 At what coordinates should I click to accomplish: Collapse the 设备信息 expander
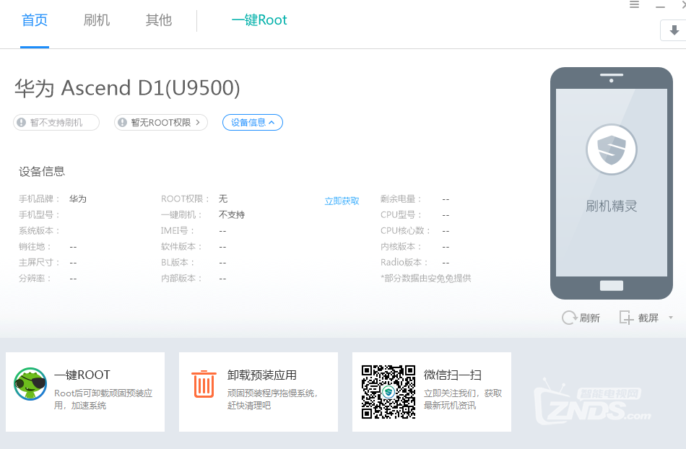(253, 123)
